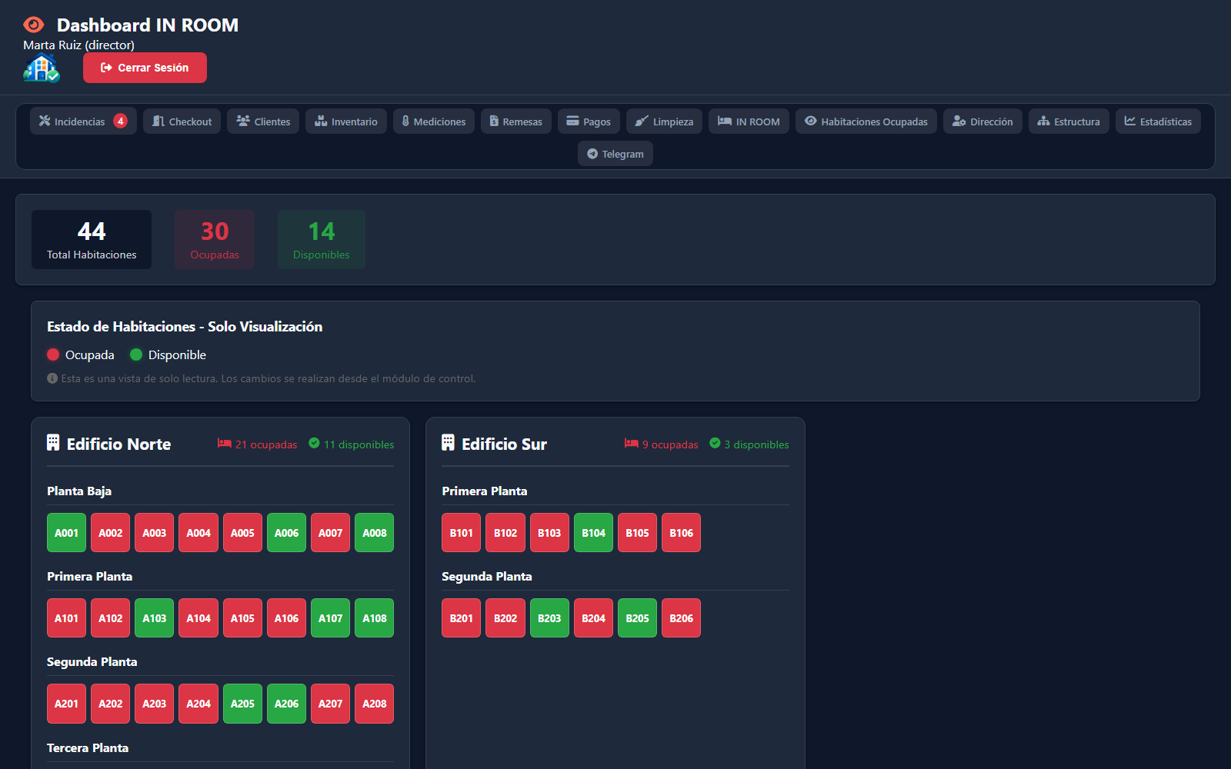Select occupied room A104
The image size is (1231, 769).
198,618
